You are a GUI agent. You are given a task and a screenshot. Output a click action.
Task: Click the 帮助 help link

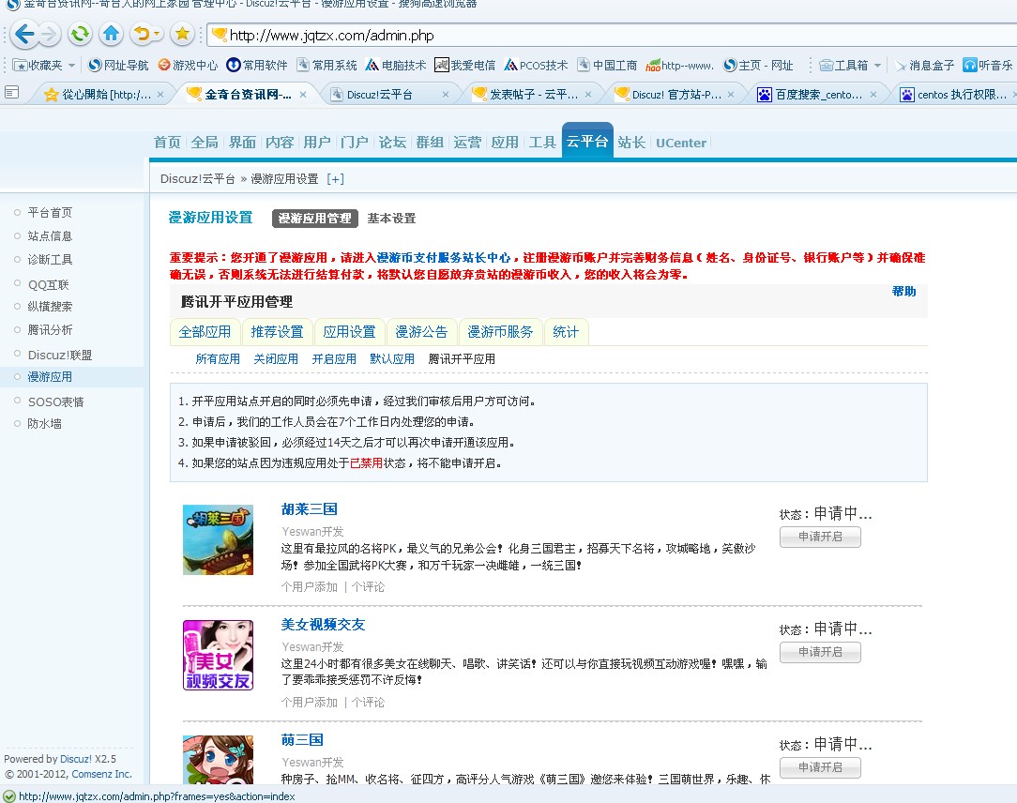point(904,291)
